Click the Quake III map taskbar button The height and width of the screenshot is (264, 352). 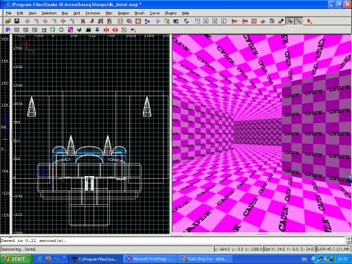click(96, 259)
